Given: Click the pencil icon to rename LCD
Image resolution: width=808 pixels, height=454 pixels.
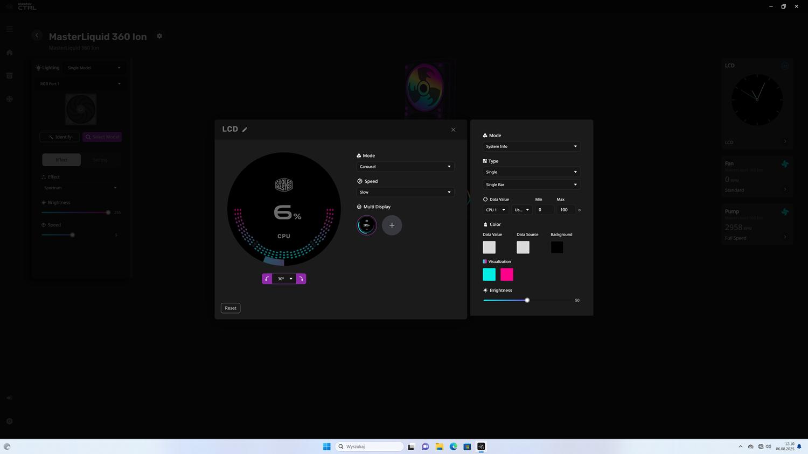Looking at the screenshot, I should [x=245, y=130].
